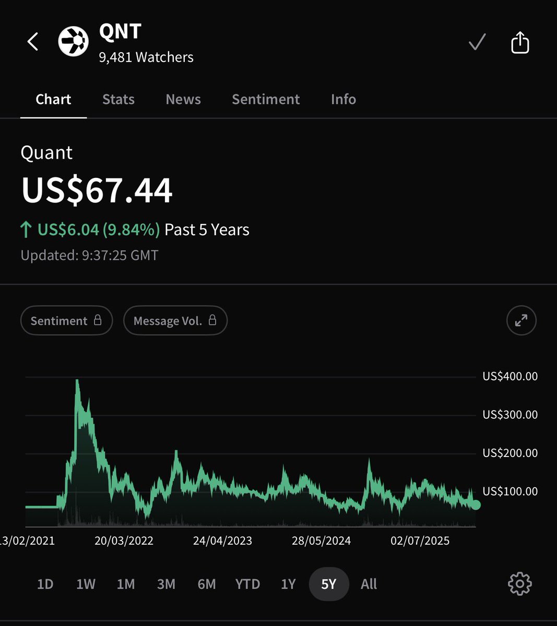
Task: Tap the 9,481 Watchers count
Action: coord(146,57)
